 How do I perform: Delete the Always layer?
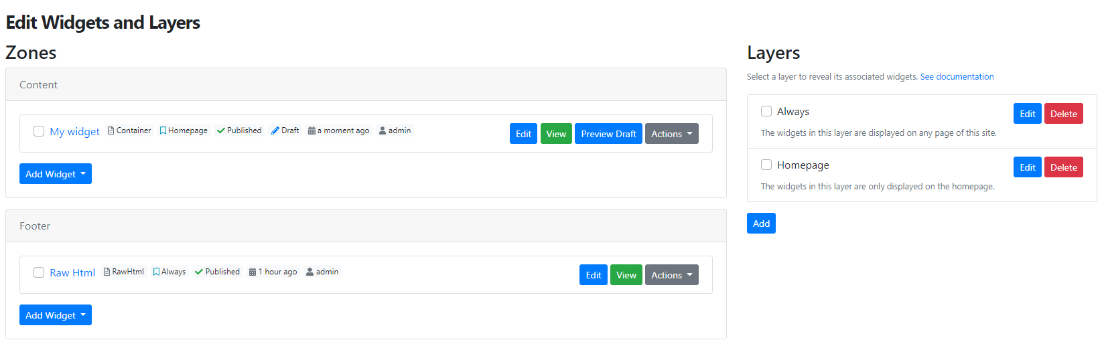[x=1064, y=114]
